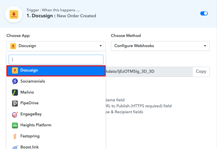Click the Sociamonials logo icon
This screenshot has width=217, height=149.
[15, 81]
